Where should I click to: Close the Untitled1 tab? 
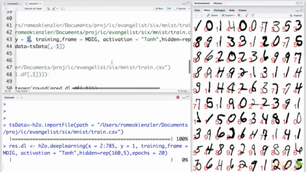[20, 4]
